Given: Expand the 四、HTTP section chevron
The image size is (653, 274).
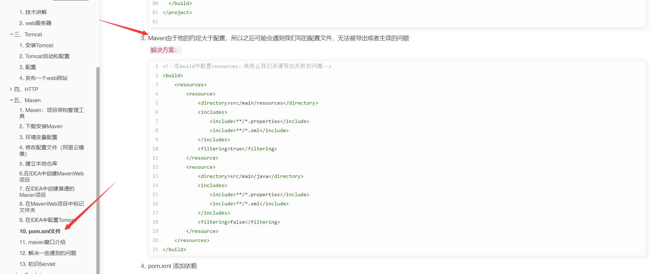Looking at the screenshot, I should [11, 89].
